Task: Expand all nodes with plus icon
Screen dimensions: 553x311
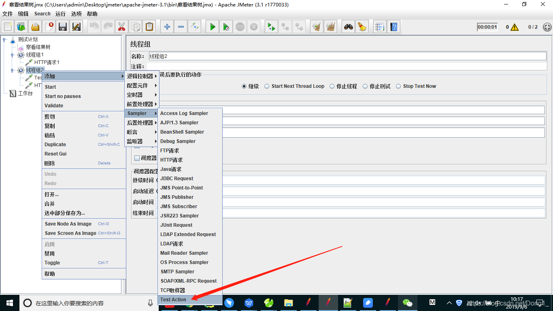Action: [x=167, y=27]
